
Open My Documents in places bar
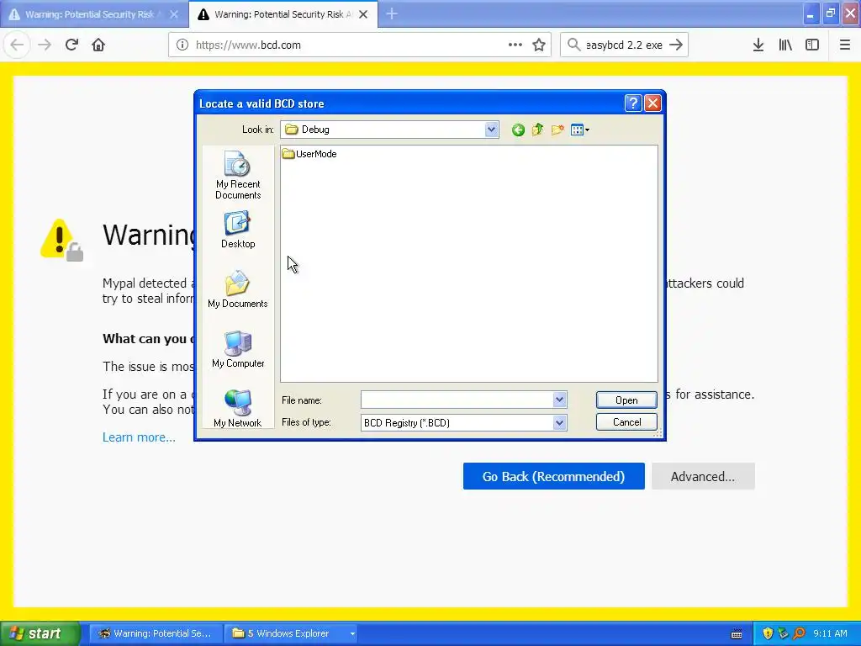coord(238,289)
